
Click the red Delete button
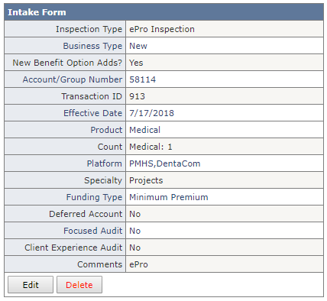click(x=79, y=285)
